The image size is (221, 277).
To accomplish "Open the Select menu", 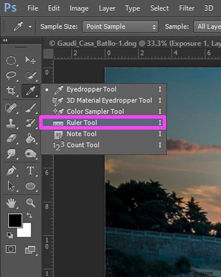I will [x=159, y=8].
